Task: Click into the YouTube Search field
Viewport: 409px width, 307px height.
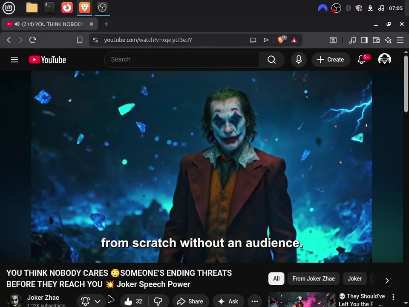Action: pyautogui.click(x=181, y=60)
